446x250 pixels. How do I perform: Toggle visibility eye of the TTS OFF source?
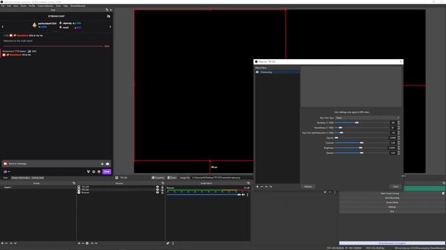[x=157, y=187]
